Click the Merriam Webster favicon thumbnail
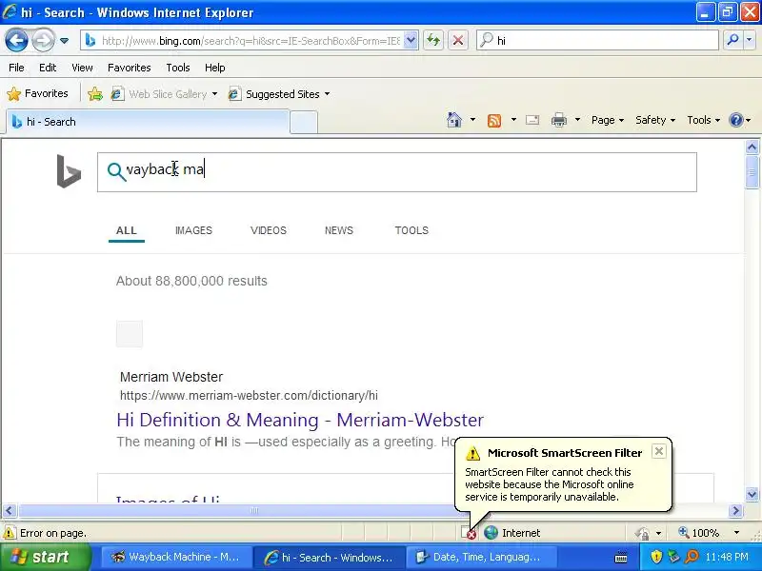Screen dimensions: 762x571 pos(130,334)
